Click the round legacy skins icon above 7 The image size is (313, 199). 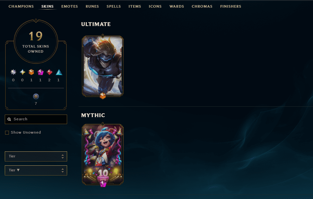click(36, 96)
